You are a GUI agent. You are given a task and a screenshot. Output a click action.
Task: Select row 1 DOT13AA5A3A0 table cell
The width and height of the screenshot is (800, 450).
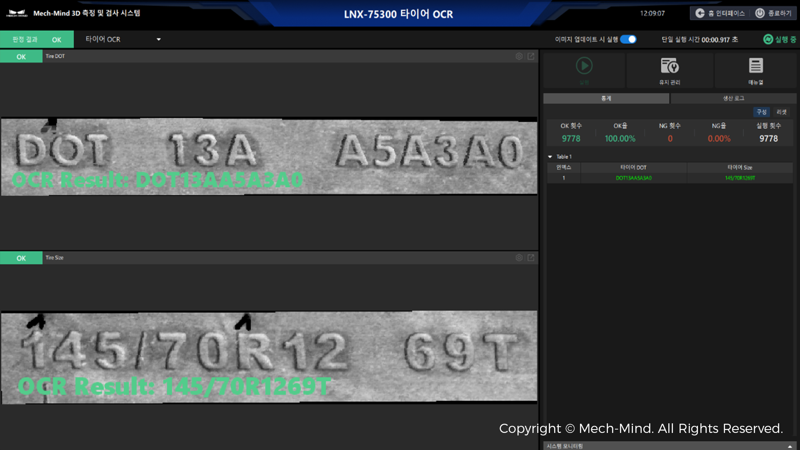pos(633,178)
